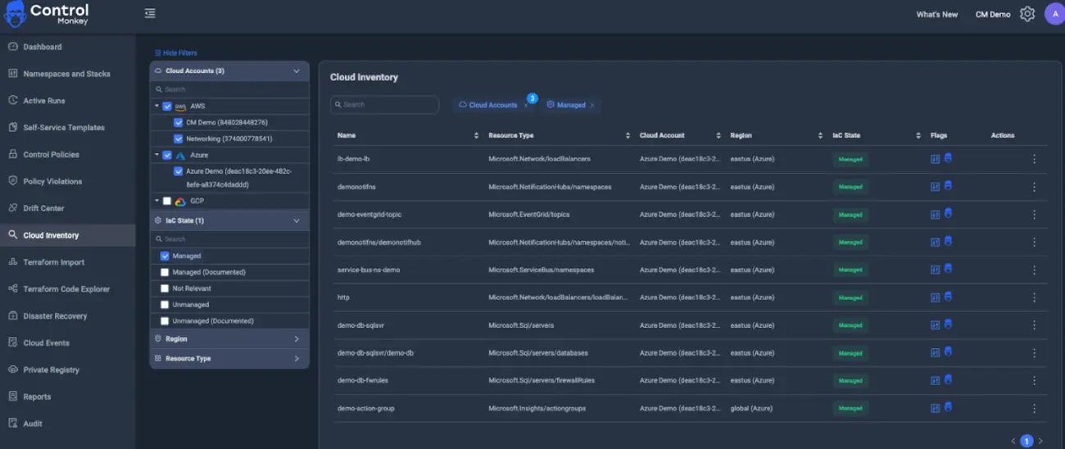Go to the next results page
The image size is (1065, 449).
1040,441
